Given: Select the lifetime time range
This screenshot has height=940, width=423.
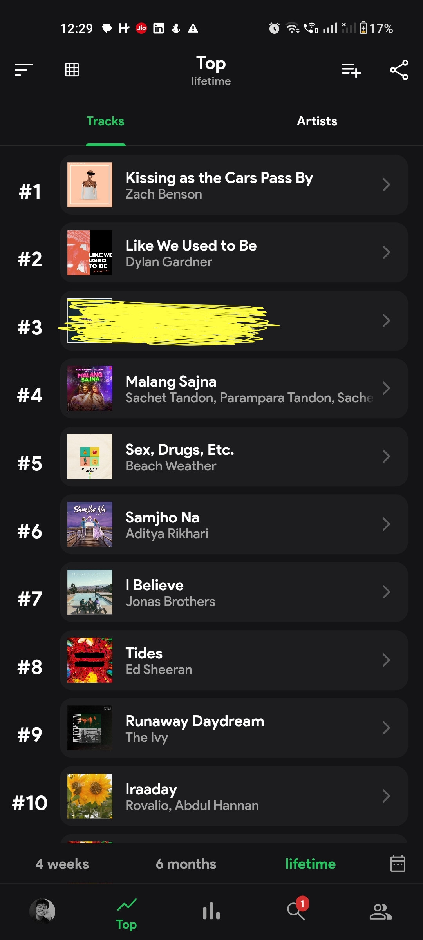Looking at the screenshot, I should coord(311,864).
